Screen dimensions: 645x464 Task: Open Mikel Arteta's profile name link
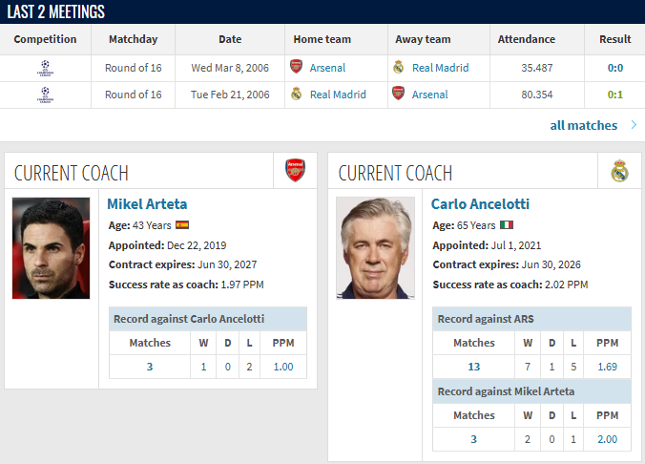coord(147,203)
